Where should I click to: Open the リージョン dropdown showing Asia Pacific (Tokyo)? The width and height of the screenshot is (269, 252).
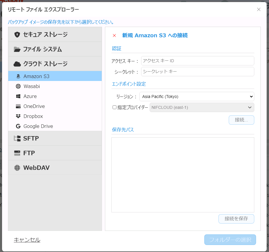196,96
